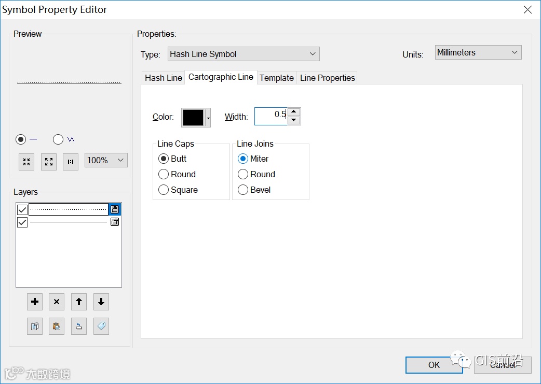Image resolution: width=541 pixels, height=384 pixels.
Task: Delete the selected layer
Action: [x=57, y=302]
